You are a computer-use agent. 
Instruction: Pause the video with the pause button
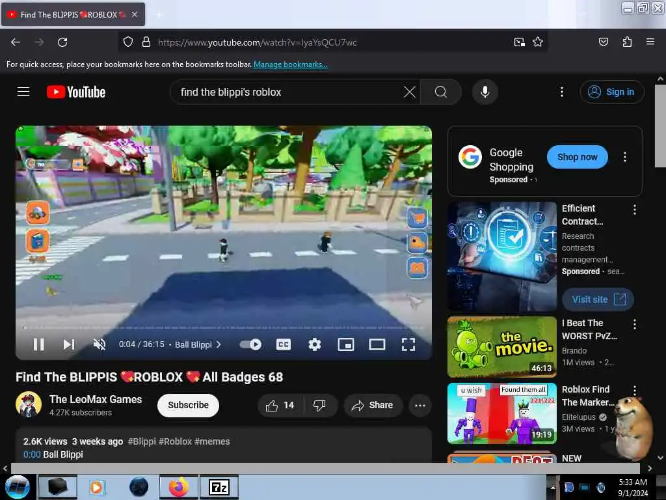[x=38, y=344]
